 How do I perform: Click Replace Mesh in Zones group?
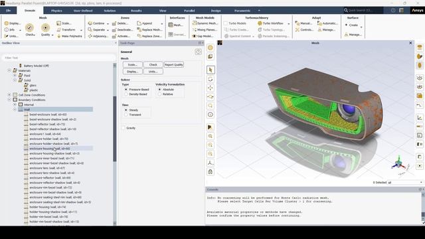click(149, 30)
